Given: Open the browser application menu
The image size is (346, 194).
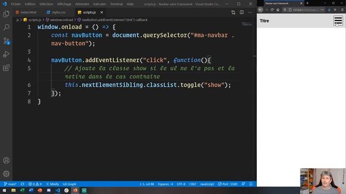Looking at the screenshot, I should point(342,10).
